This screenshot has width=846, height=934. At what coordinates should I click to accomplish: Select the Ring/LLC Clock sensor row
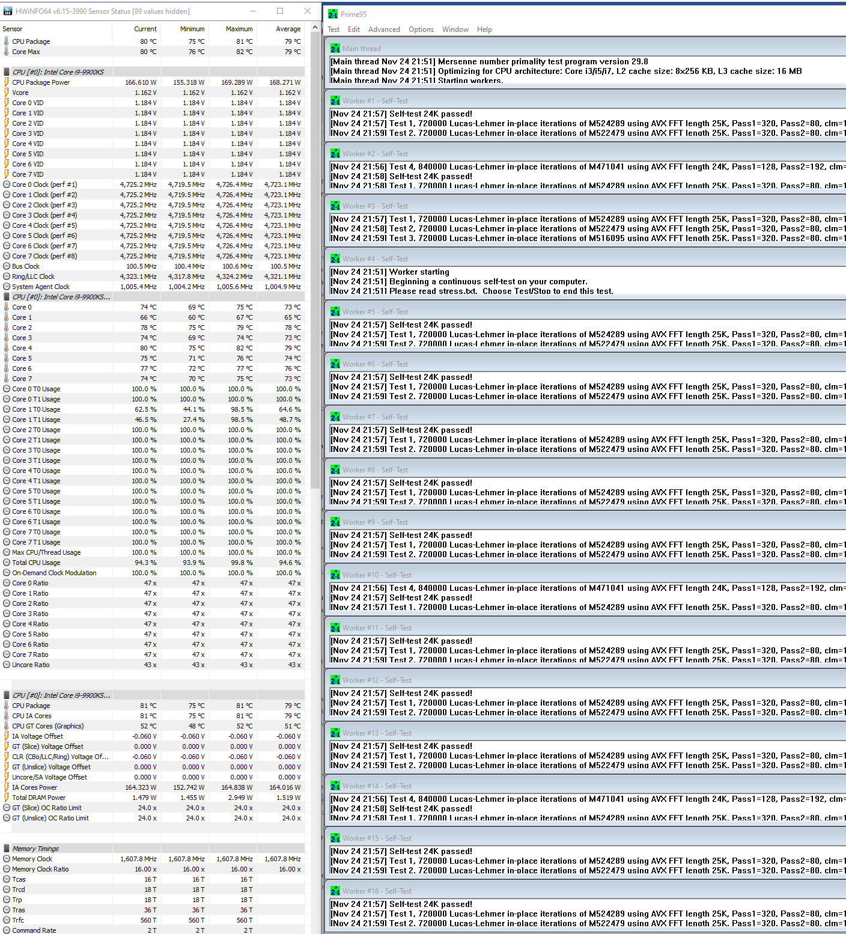coord(152,276)
